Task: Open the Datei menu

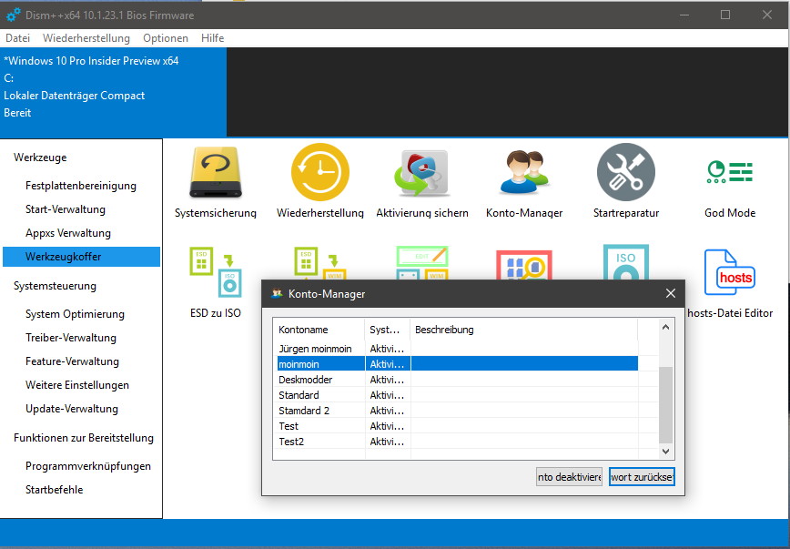Action: [x=17, y=38]
